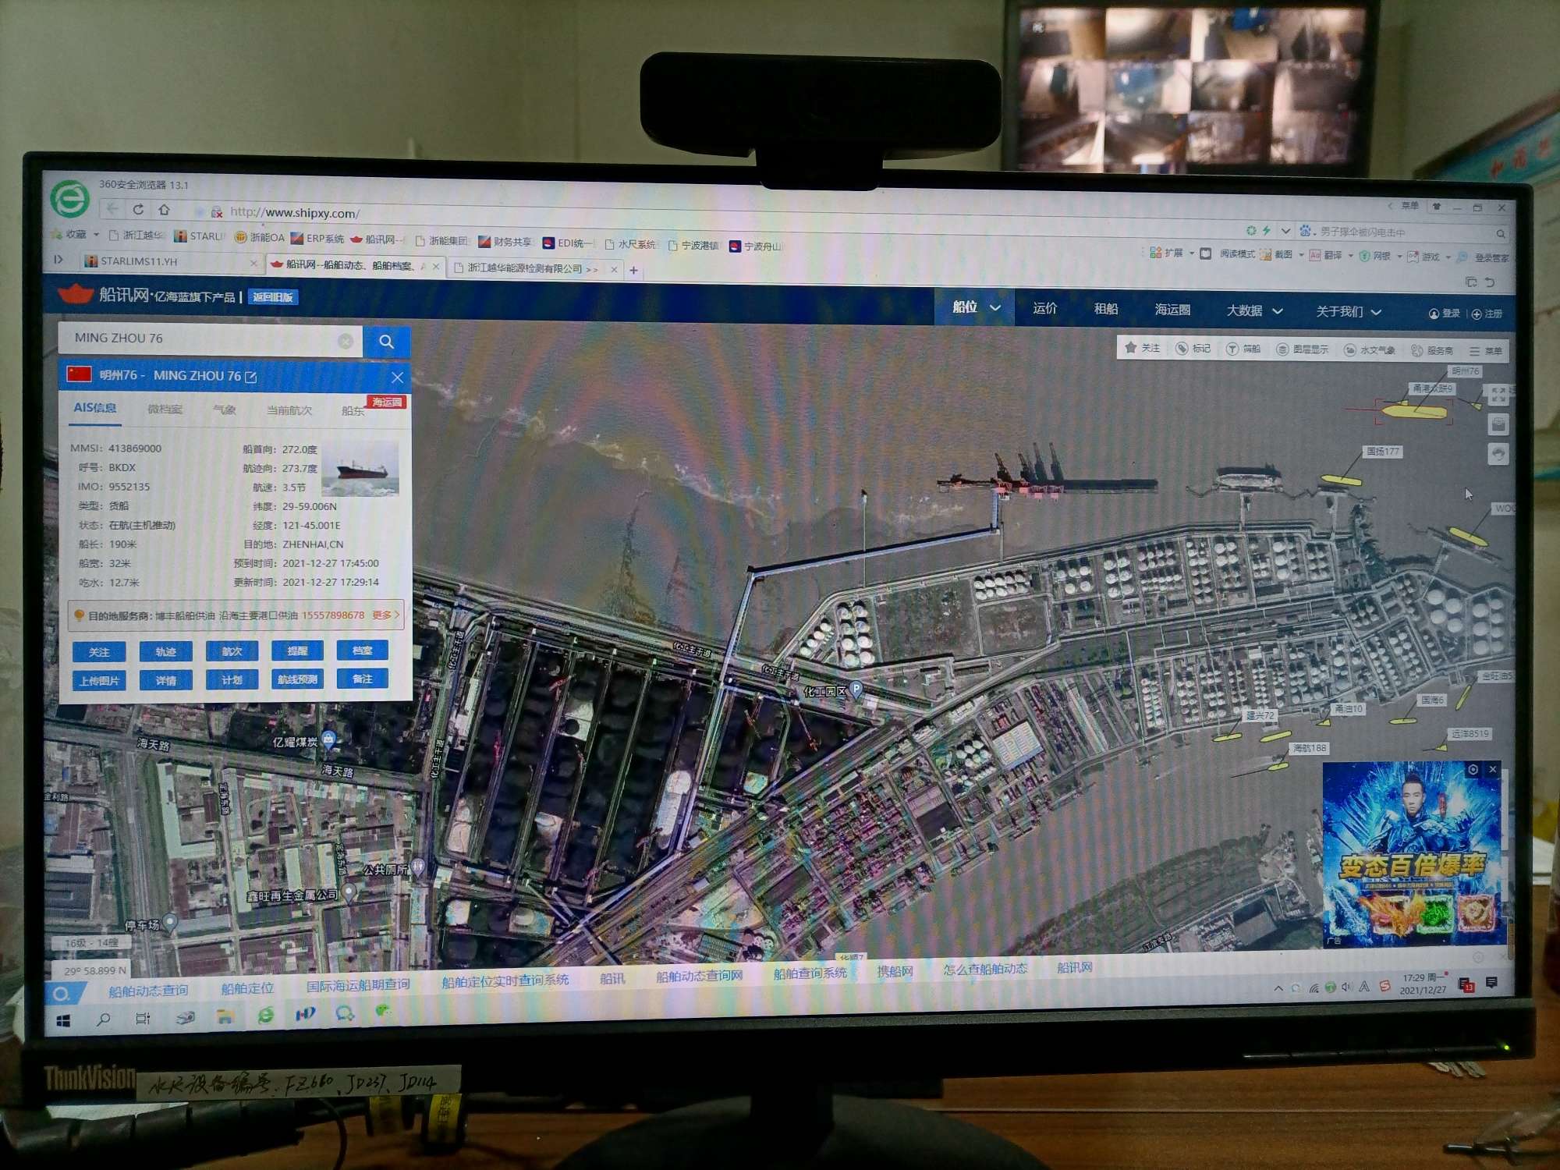Open 服务商 service providers
The width and height of the screenshot is (1560, 1170).
click(x=1432, y=351)
